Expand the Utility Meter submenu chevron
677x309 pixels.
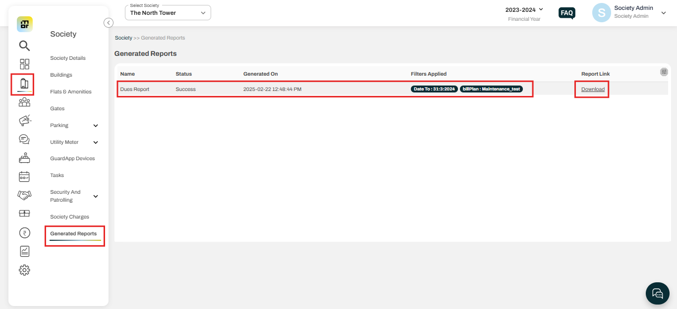tap(96, 142)
